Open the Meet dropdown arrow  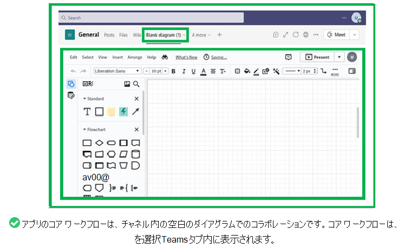(354, 35)
